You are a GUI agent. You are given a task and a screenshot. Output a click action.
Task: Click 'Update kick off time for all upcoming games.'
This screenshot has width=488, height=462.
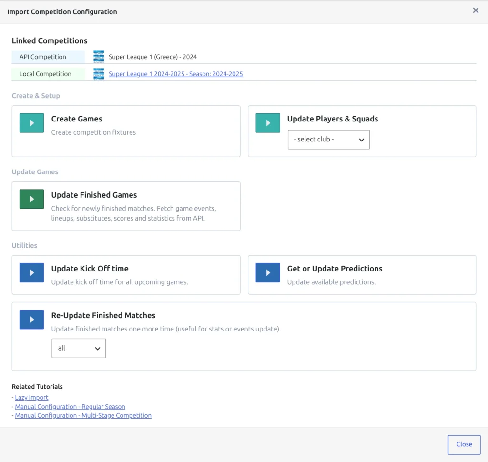(x=120, y=282)
